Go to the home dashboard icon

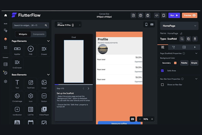click(x=5, y=15)
